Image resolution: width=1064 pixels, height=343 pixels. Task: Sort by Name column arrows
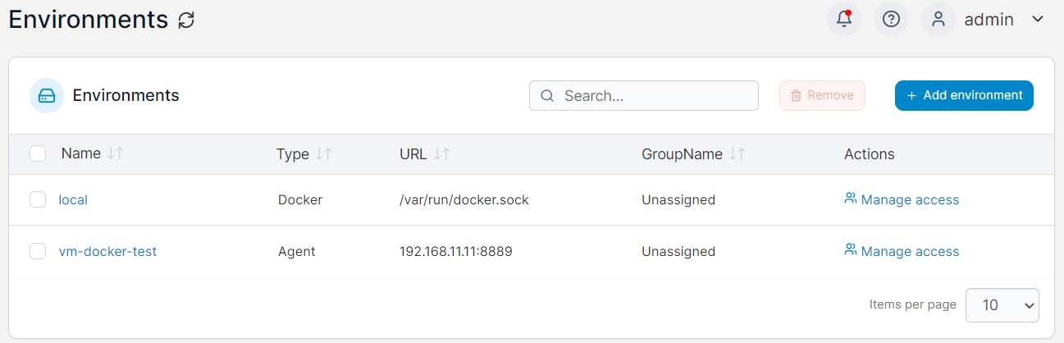pyautogui.click(x=115, y=153)
